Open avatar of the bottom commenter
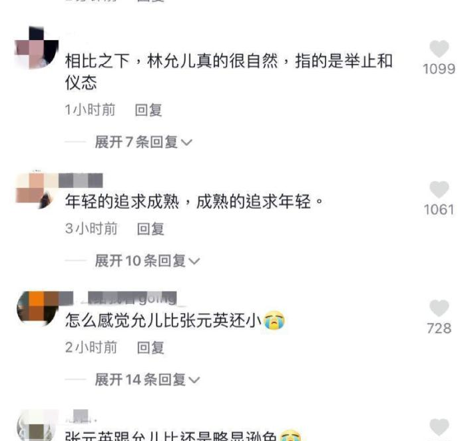Viewport: 464px width, 441px height. coord(37,426)
